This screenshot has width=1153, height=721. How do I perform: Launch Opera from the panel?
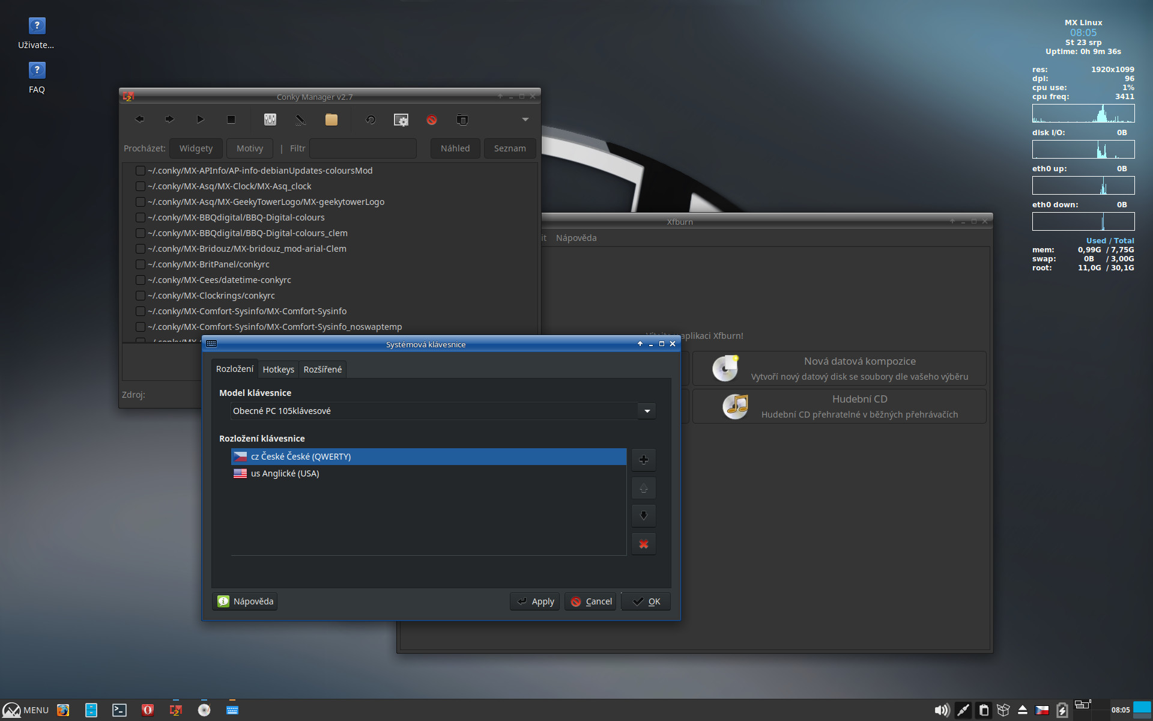148,710
